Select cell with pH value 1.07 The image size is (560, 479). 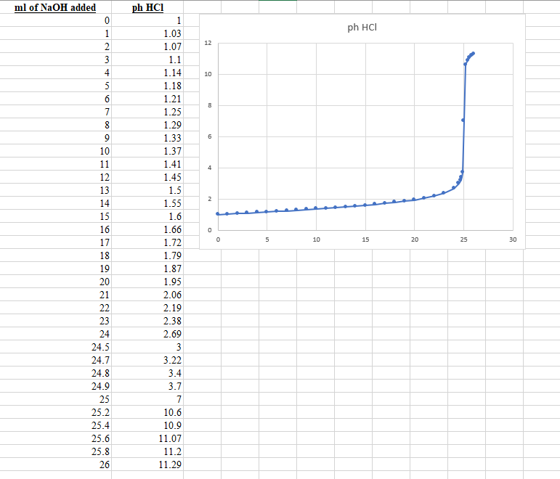(x=147, y=46)
